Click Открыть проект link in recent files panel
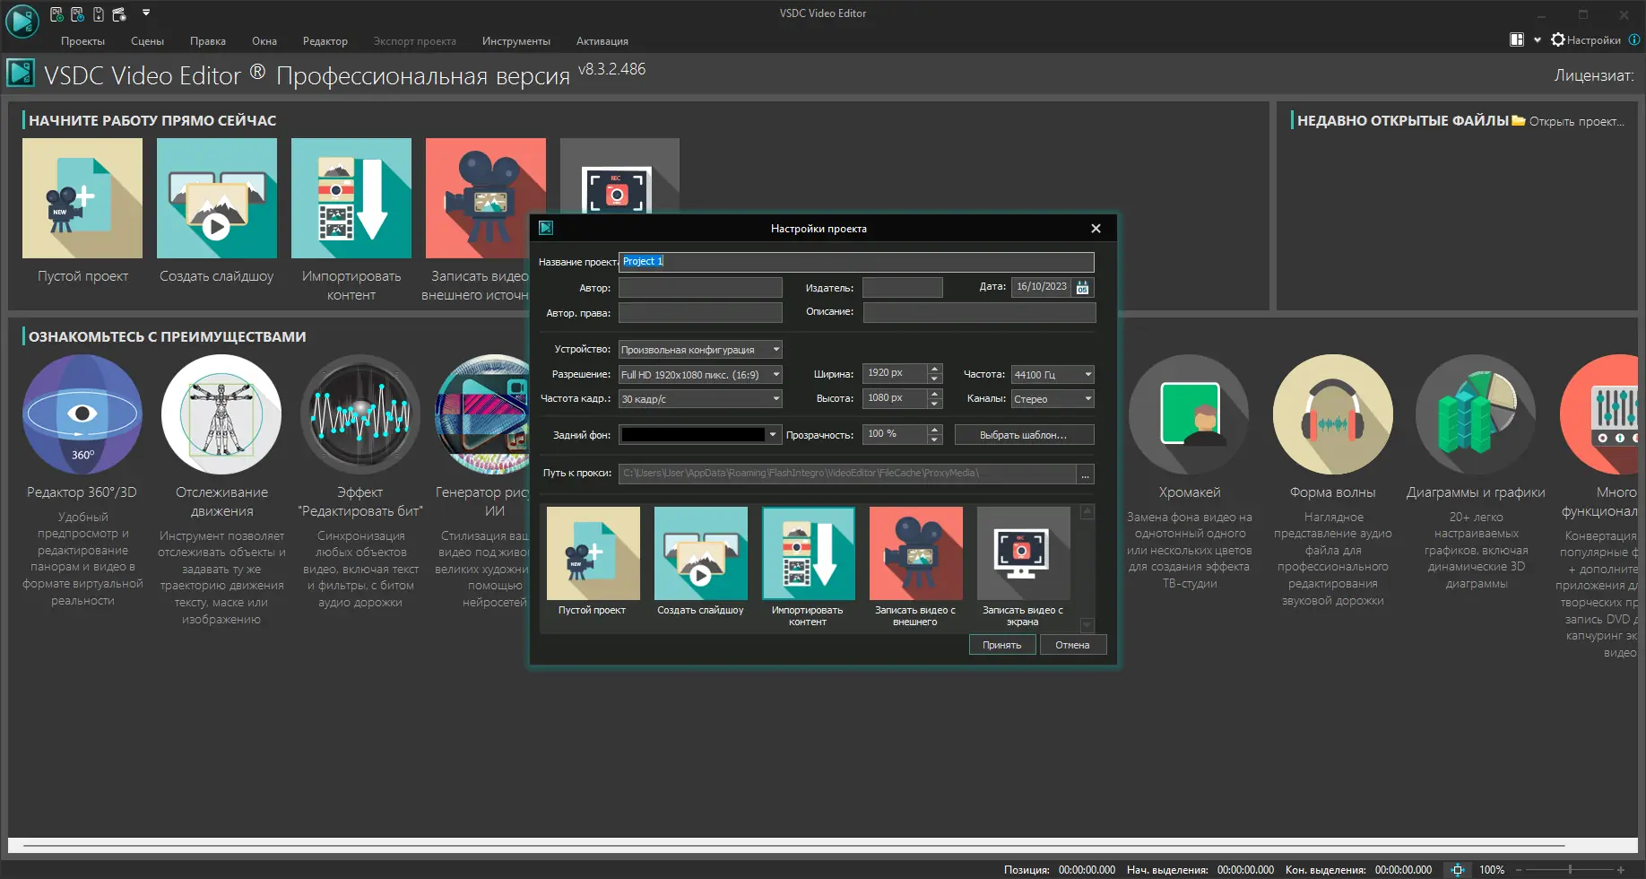This screenshot has height=879, width=1646. click(1568, 121)
